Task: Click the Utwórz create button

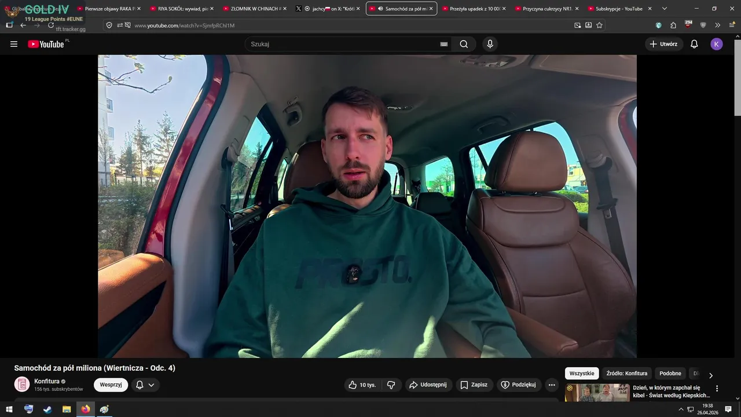Action: 663,44
